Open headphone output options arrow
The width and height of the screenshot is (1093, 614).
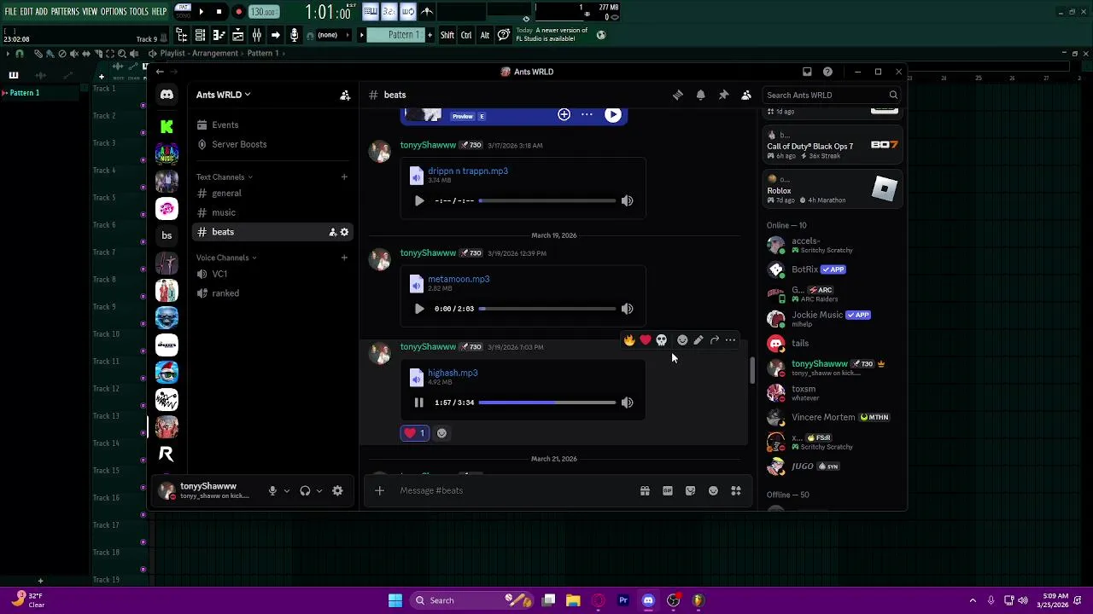pyautogui.click(x=319, y=490)
